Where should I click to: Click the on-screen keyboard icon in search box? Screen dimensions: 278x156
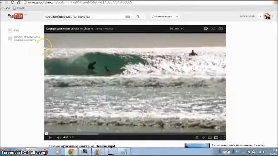(x=127, y=16)
